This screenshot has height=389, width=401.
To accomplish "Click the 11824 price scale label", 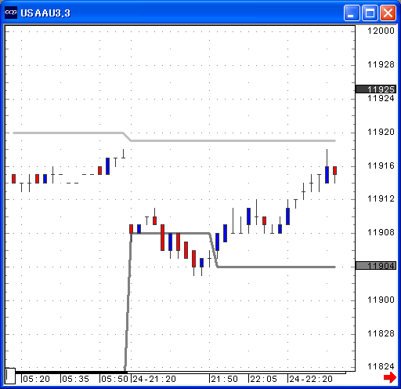I will click(381, 366).
